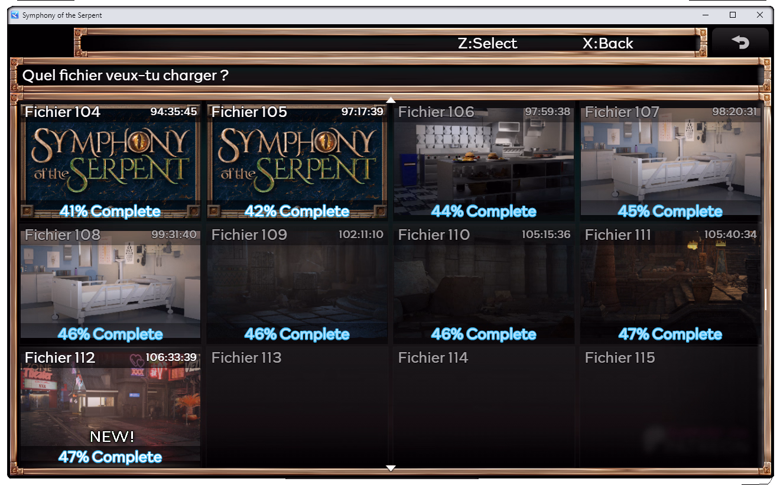The width and height of the screenshot is (780, 485).
Task: Load save slot Fichier 104
Action: point(110,161)
